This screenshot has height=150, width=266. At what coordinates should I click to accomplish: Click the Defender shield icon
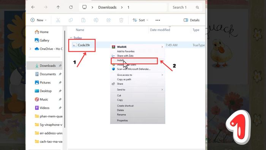pyautogui.click(x=114, y=69)
